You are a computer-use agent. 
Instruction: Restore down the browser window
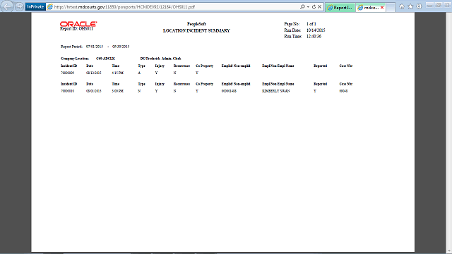439,5
